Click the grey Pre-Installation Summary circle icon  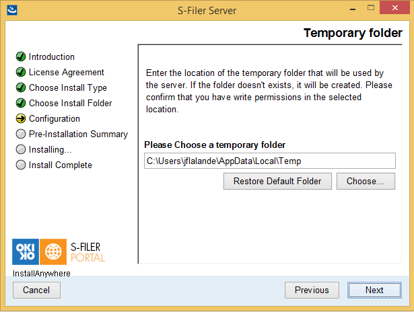click(x=21, y=134)
